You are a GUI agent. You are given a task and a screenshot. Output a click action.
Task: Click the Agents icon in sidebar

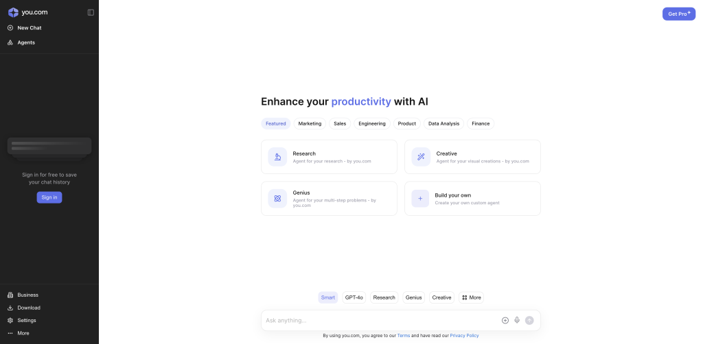click(x=10, y=42)
